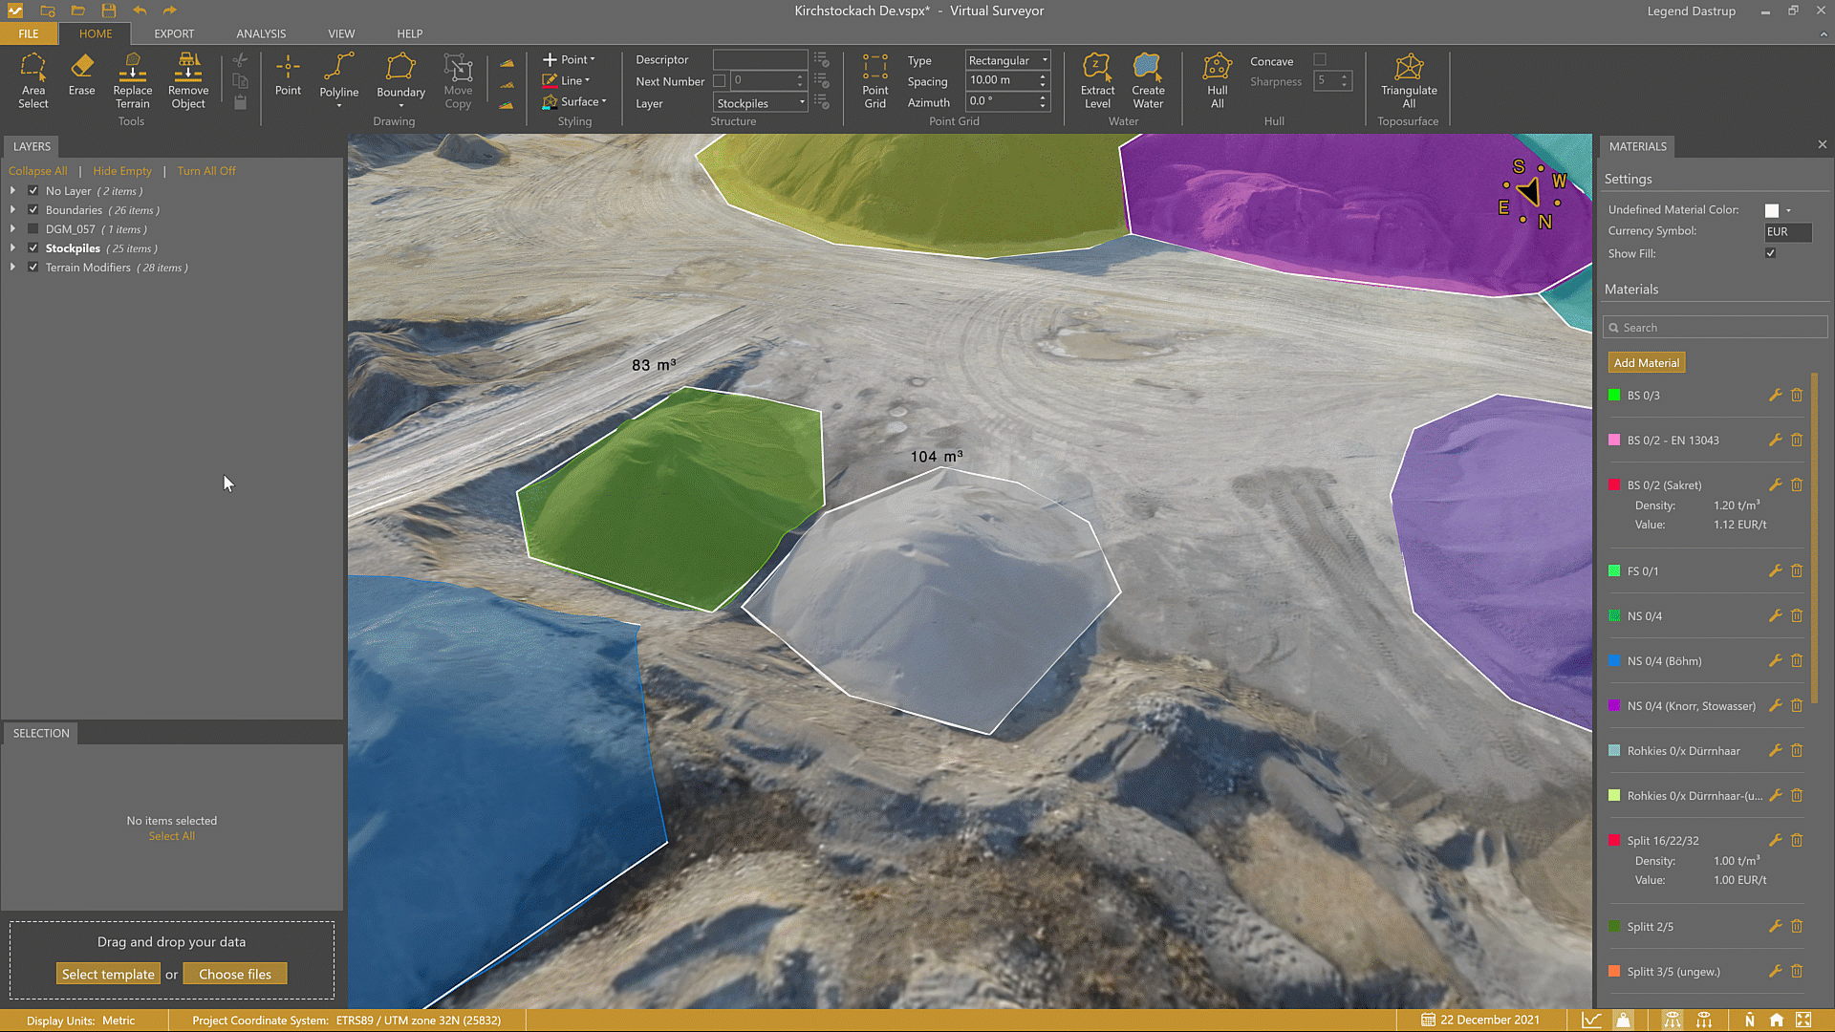This screenshot has height=1032, width=1835.
Task: Open the EXPORT ribbon tab
Action: (x=174, y=33)
